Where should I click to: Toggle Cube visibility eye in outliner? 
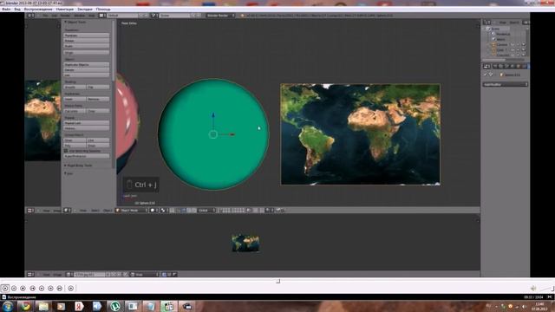point(513,50)
